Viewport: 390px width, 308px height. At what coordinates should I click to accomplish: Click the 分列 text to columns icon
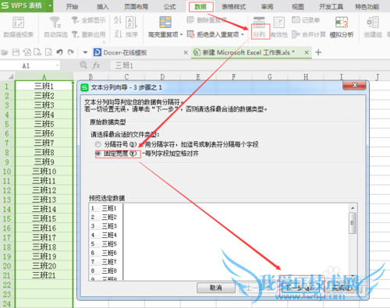tap(259, 23)
